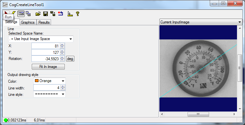245x125 pixels.
Task: Decrease Line width with down spinner
Action: [63, 89]
